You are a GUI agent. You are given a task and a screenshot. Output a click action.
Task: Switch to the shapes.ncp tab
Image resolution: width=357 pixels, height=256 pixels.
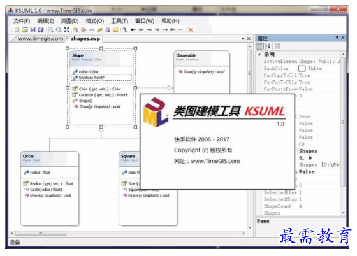tap(85, 39)
